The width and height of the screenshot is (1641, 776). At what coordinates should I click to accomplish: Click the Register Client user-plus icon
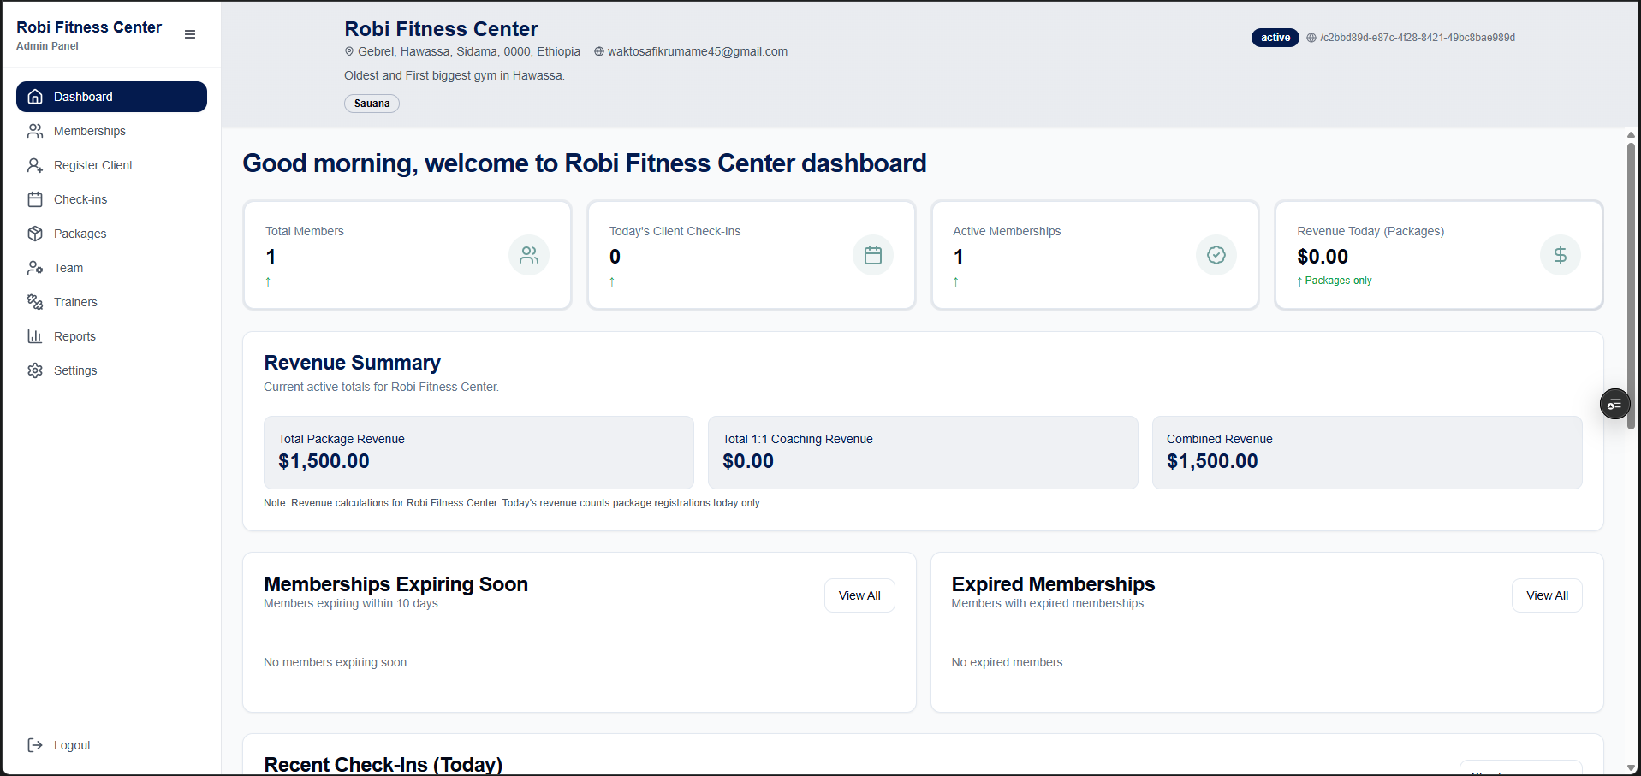coord(35,165)
